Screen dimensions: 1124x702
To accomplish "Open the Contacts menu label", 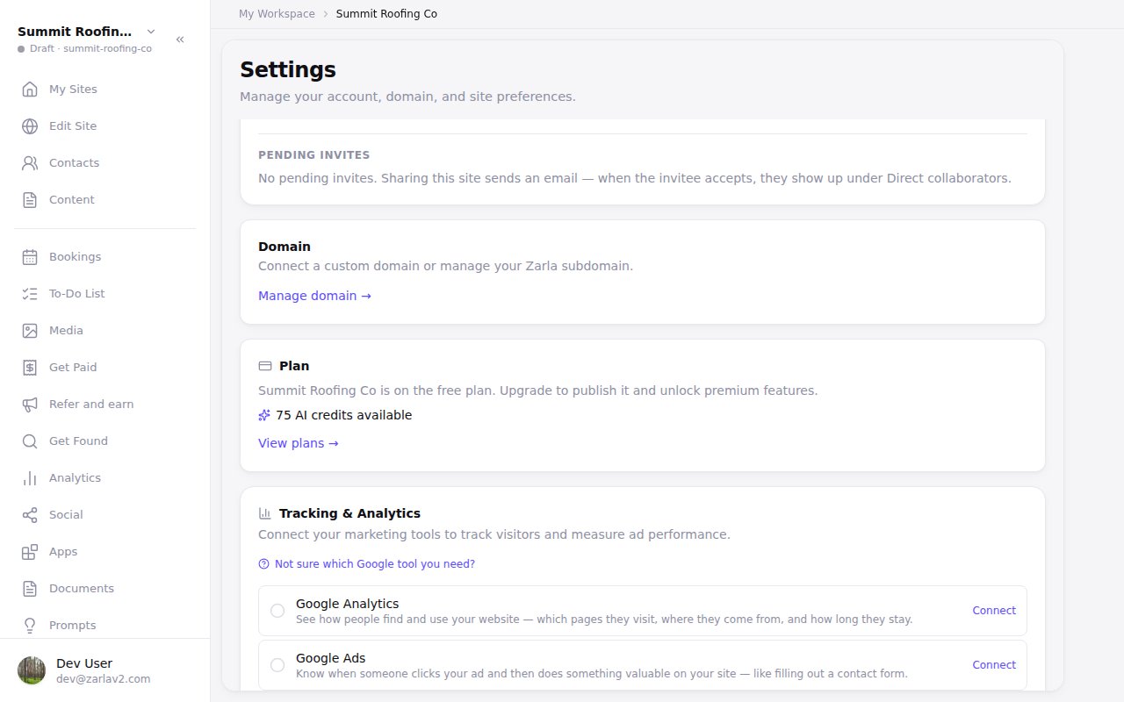I will click(74, 163).
